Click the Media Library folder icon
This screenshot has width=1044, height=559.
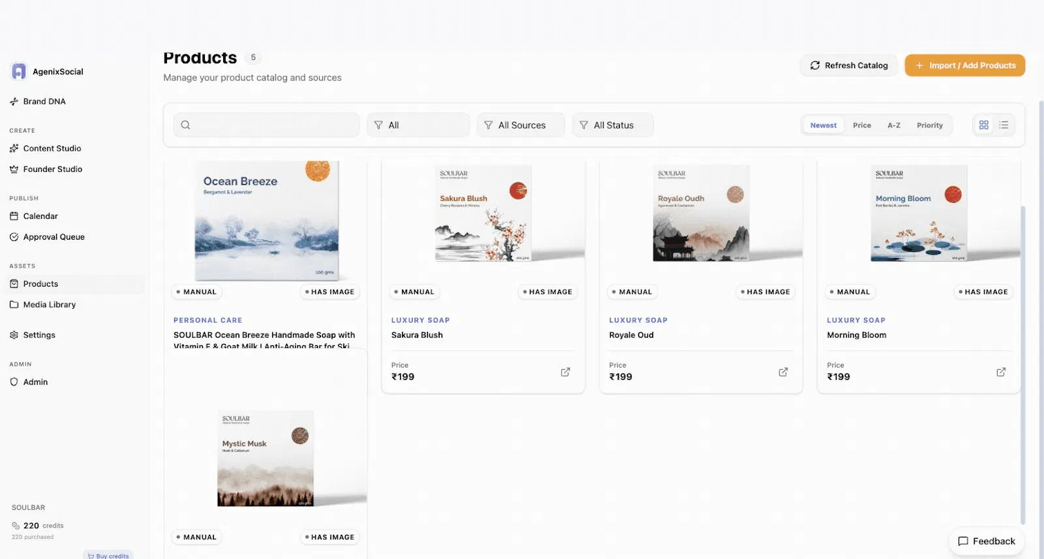tap(14, 305)
